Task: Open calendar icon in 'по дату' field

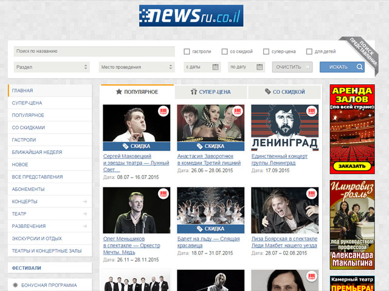Action: pyautogui.click(x=260, y=67)
